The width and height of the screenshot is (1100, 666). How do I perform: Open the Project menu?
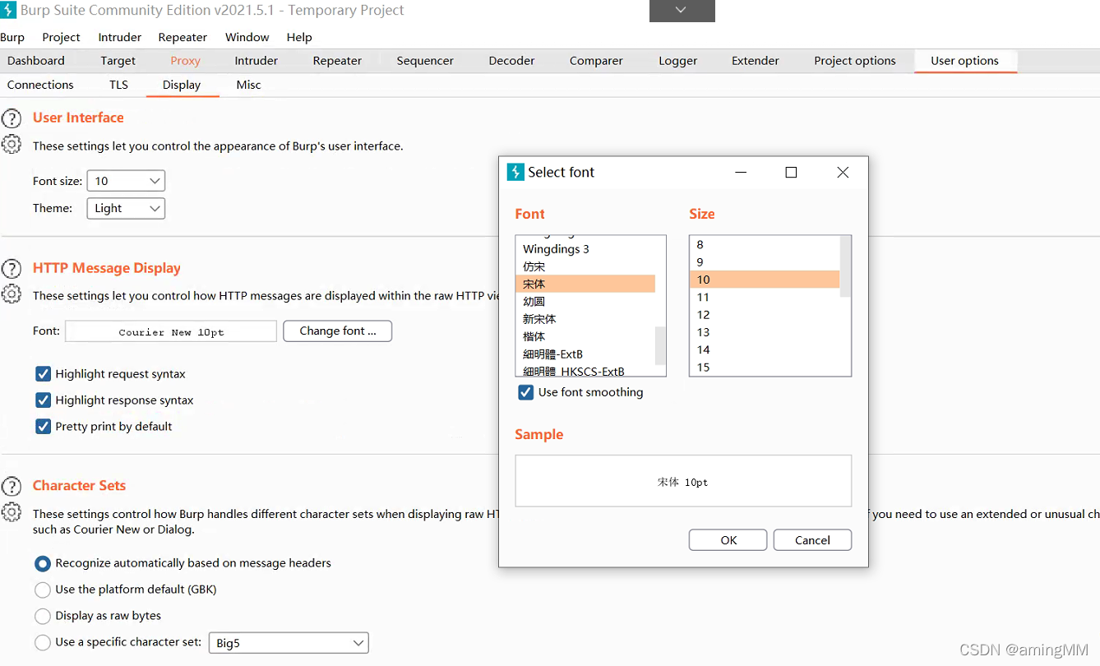61,37
